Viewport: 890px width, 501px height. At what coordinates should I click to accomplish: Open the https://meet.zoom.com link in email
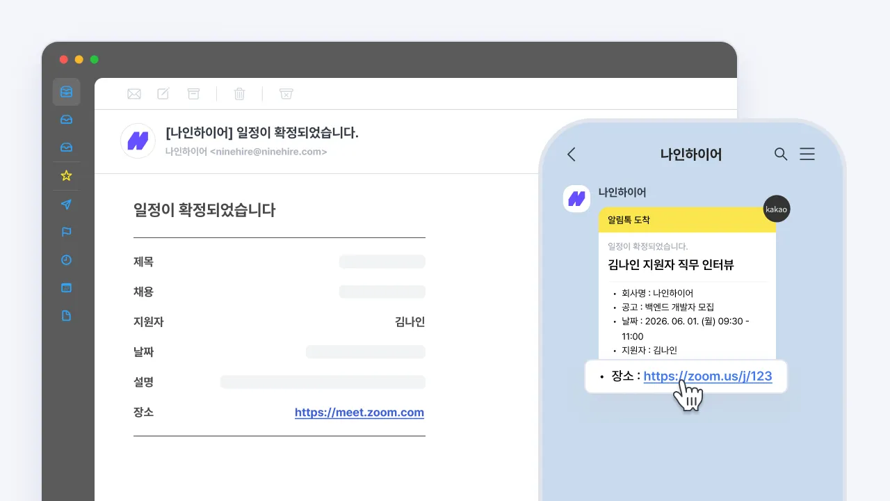[x=359, y=413]
